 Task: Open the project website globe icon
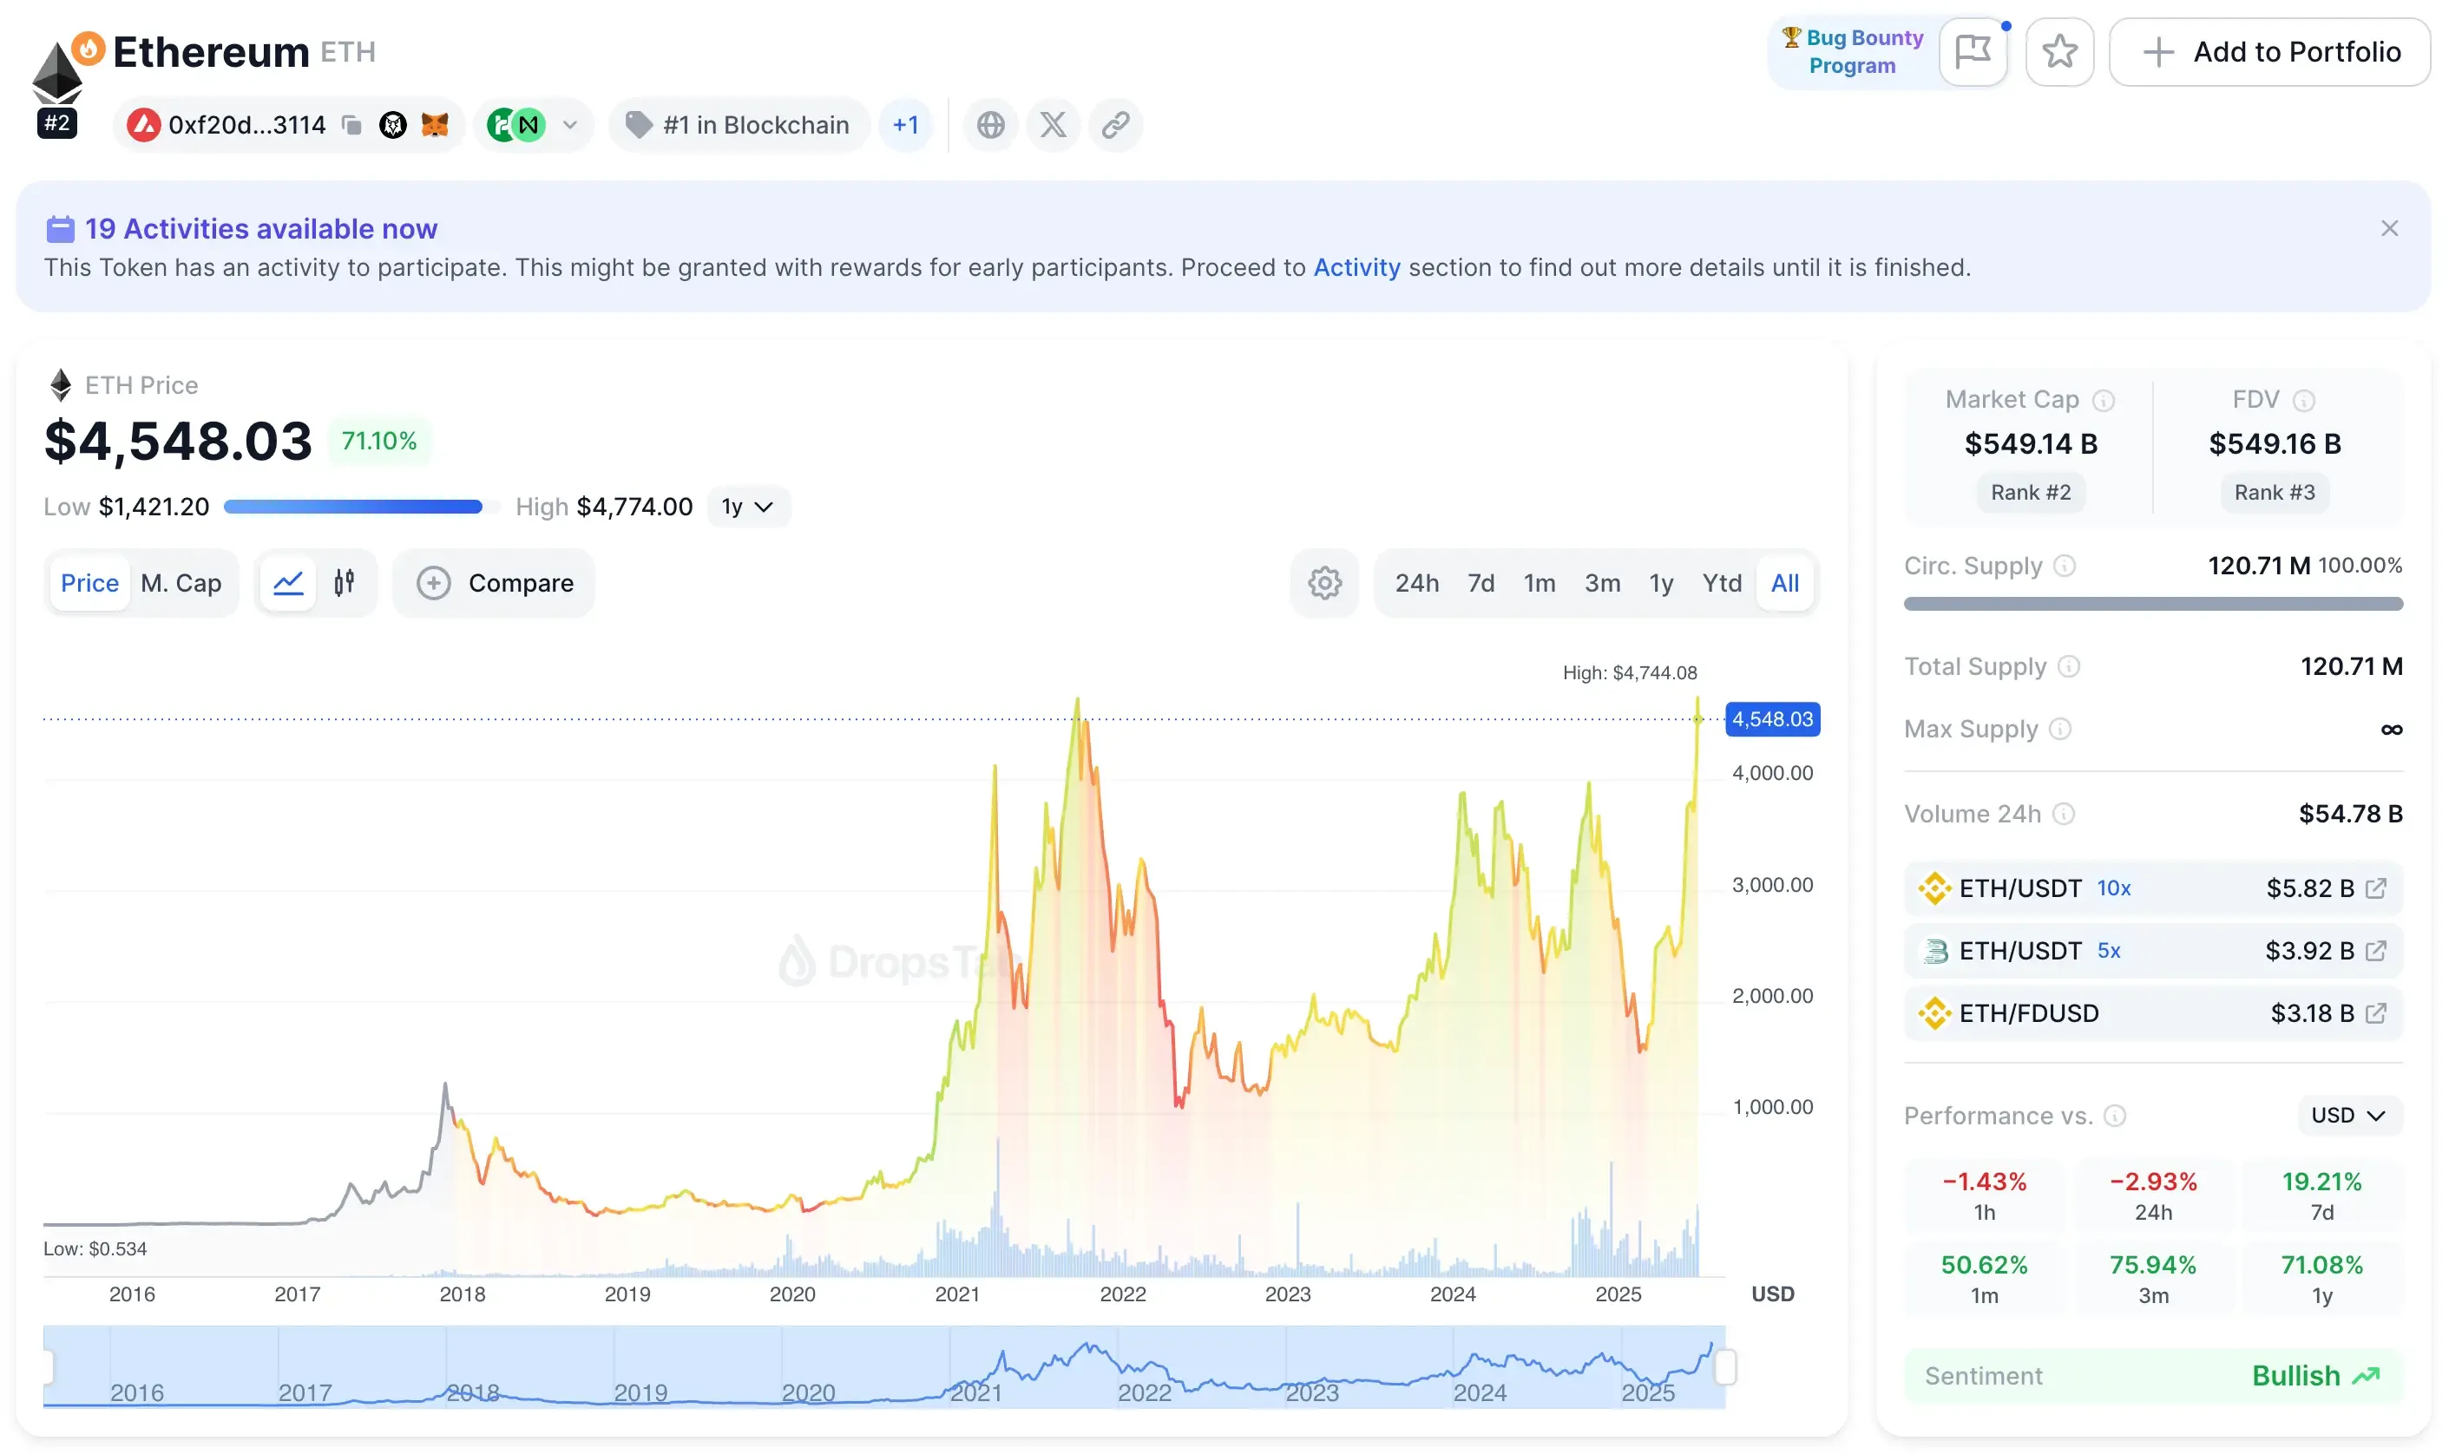pos(990,124)
